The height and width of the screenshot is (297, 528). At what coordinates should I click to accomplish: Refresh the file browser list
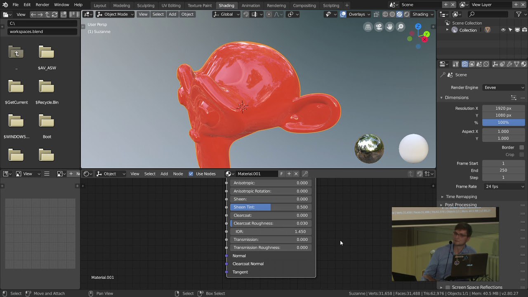(54, 14)
